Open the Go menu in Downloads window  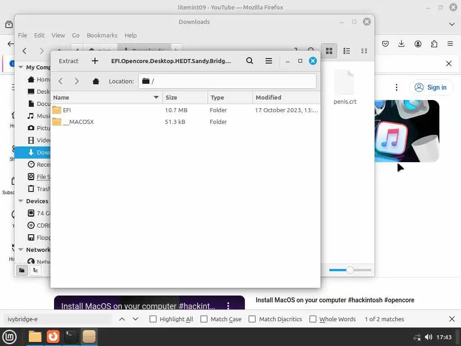76,35
